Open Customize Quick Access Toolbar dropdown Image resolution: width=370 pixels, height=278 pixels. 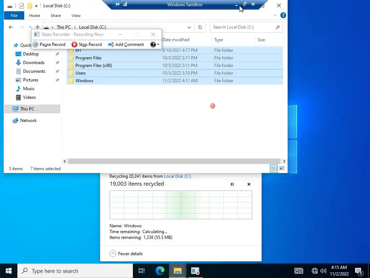click(36, 6)
